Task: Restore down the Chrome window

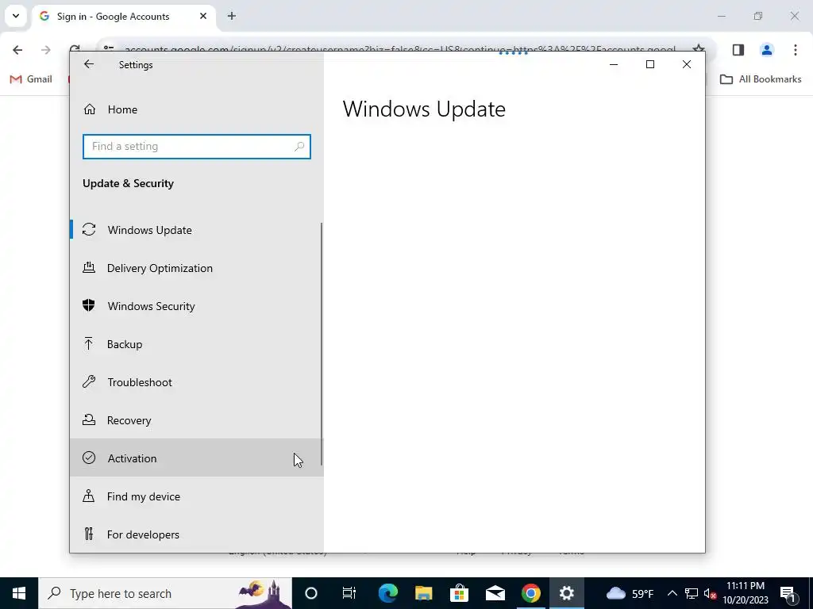Action: pyautogui.click(x=758, y=16)
